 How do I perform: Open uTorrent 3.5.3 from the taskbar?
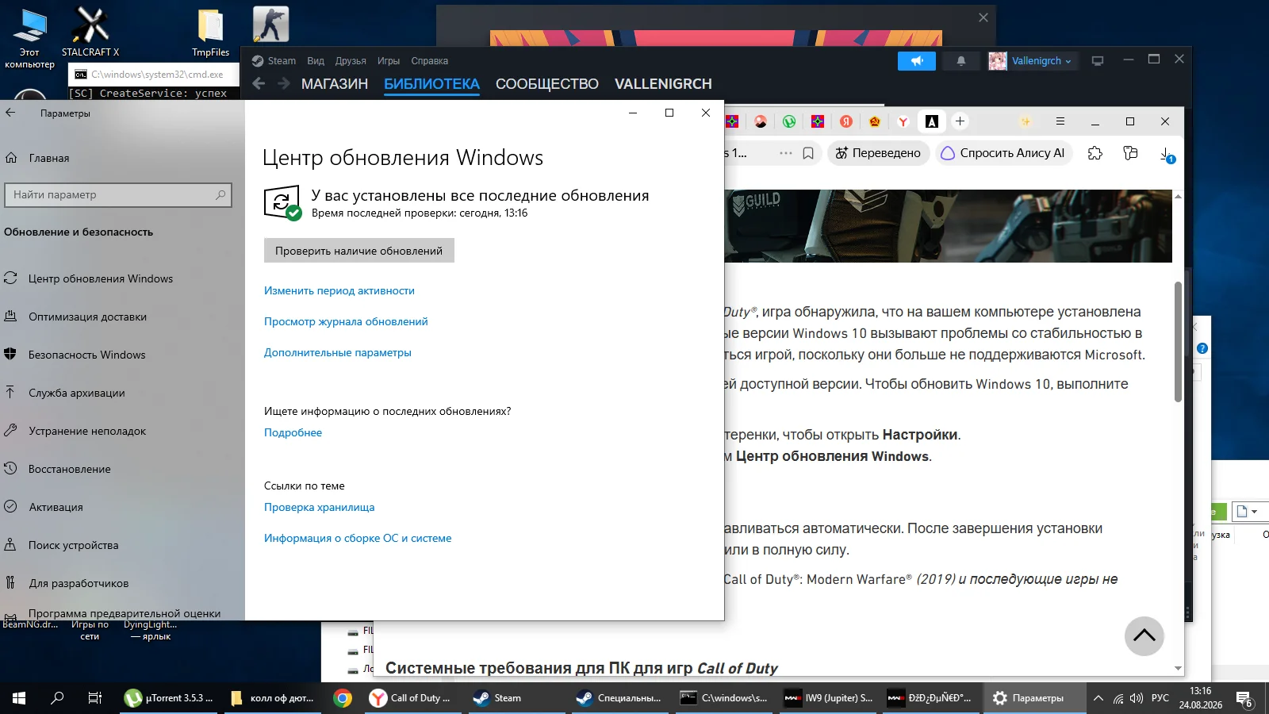click(x=169, y=698)
